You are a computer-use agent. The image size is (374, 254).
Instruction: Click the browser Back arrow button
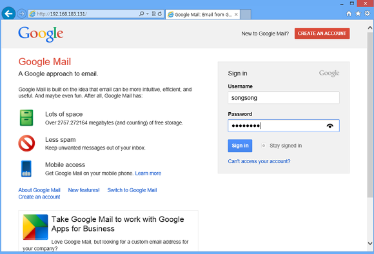[8, 14]
